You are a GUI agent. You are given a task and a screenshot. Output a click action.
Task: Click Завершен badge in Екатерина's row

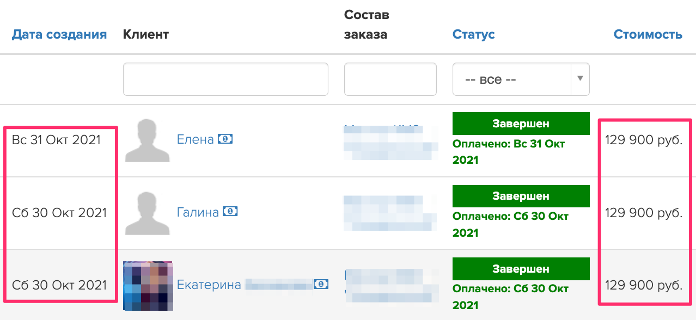coord(521,269)
